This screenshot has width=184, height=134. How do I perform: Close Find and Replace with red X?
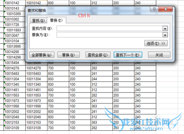166,9
